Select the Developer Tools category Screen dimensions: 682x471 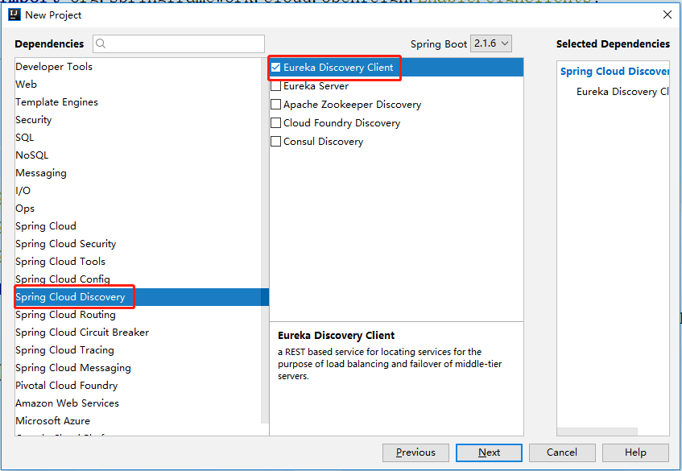click(x=138, y=67)
